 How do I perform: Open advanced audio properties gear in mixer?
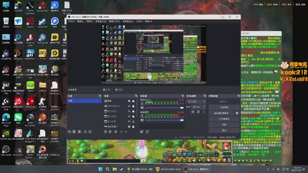click(142, 131)
